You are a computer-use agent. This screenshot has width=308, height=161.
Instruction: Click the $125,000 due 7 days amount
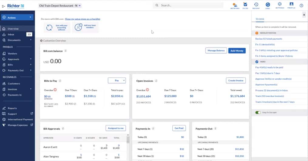click(x=170, y=96)
